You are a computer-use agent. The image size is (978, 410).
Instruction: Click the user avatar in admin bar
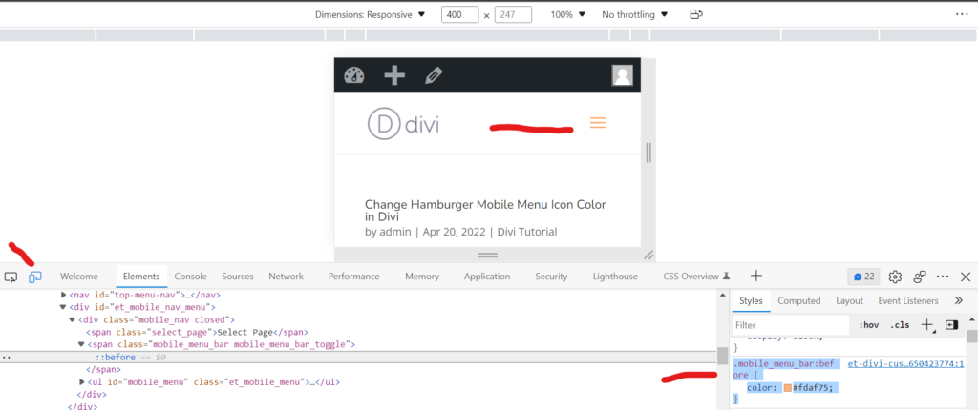(x=623, y=76)
